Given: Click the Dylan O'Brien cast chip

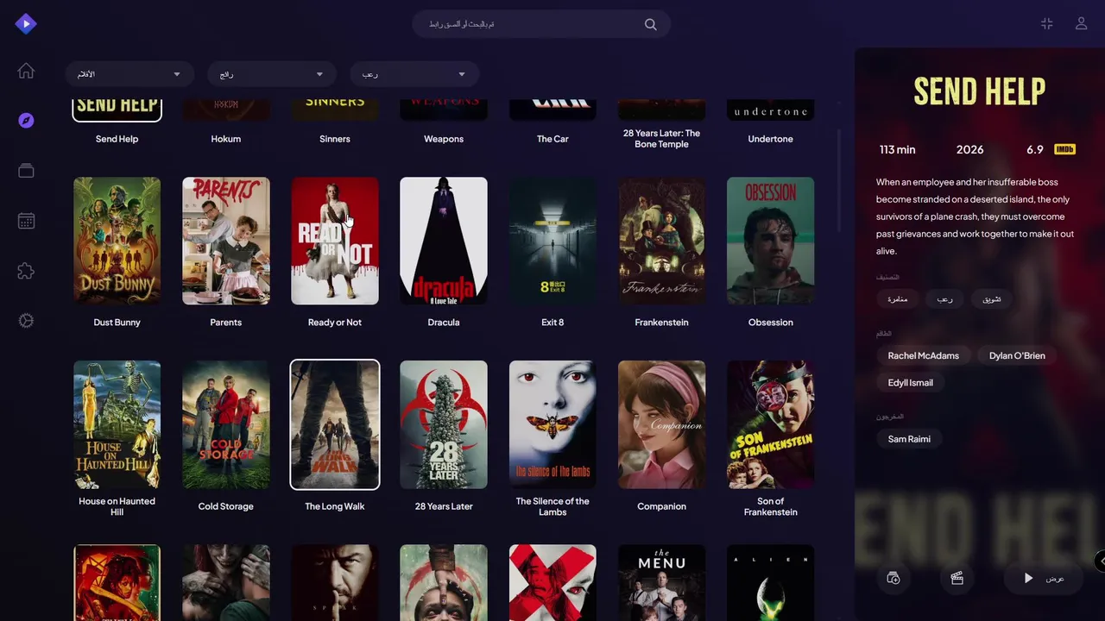Looking at the screenshot, I should (x=1017, y=355).
